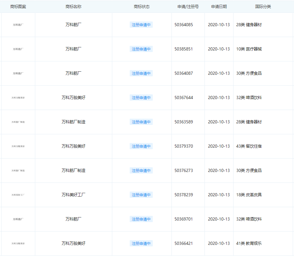Click application number 50364085
294x257 pixels.
pos(184,25)
